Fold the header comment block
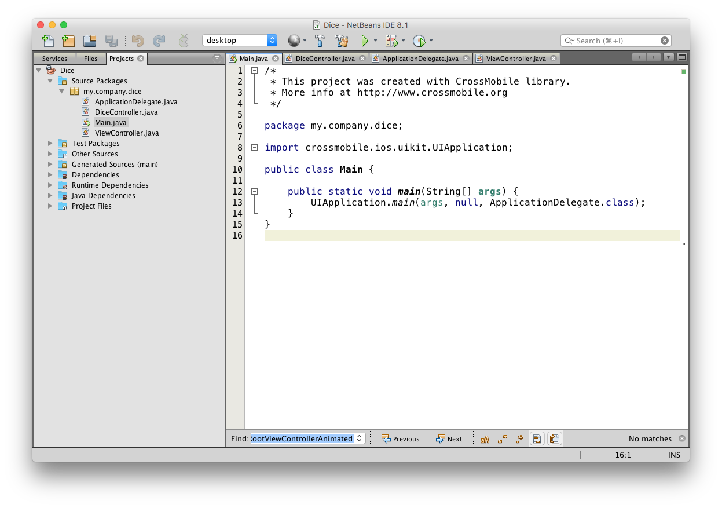The height and width of the screenshot is (508, 722). (x=254, y=70)
